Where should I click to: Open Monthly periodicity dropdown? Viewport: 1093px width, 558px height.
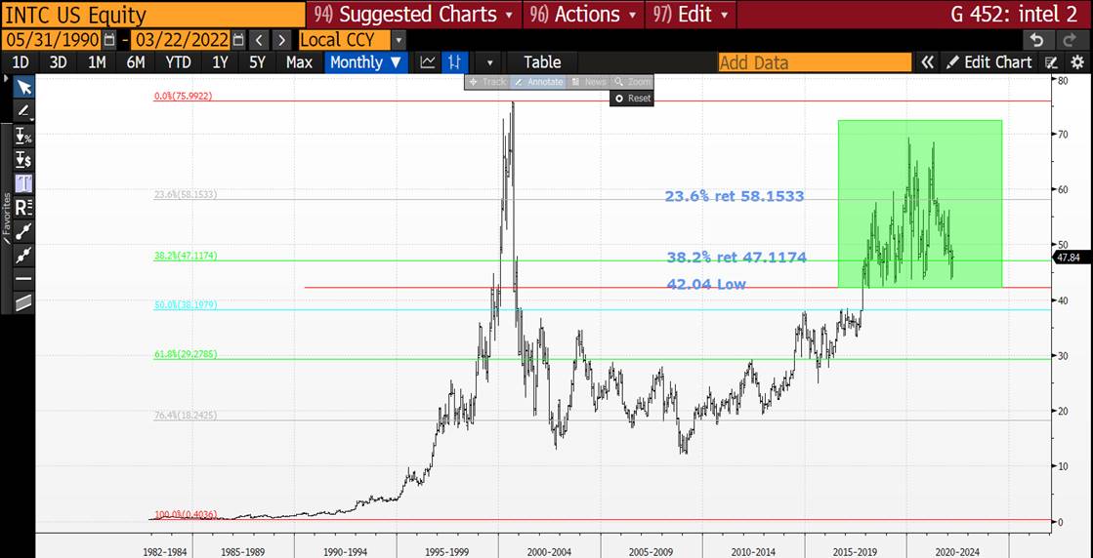tap(366, 62)
